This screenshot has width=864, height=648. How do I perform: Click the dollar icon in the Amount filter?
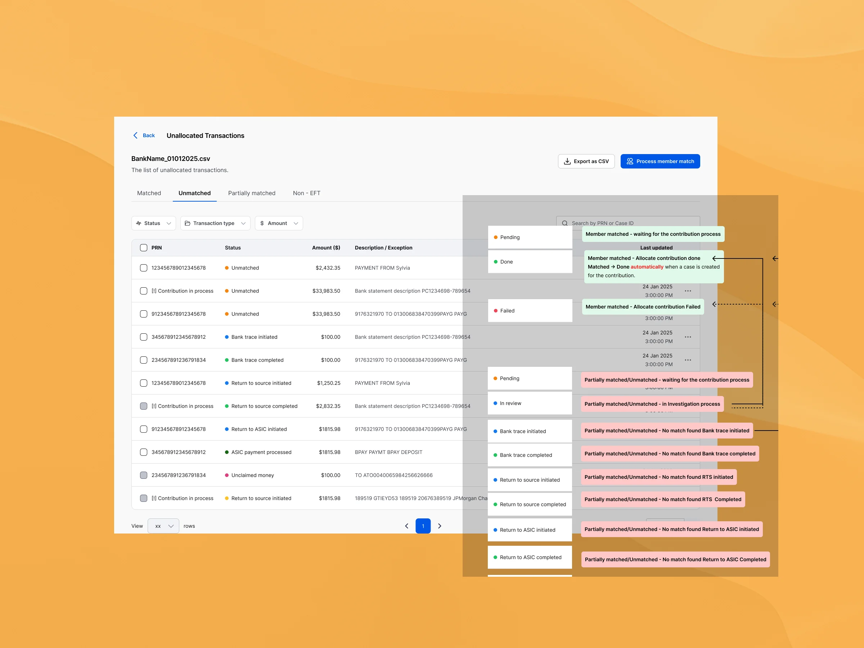(x=262, y=224)
